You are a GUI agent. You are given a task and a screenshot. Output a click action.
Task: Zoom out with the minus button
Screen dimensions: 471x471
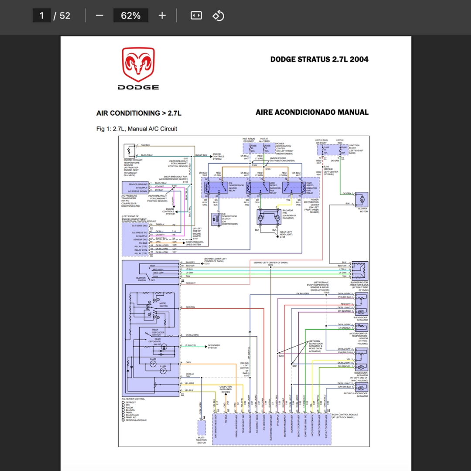coord(99,16)
